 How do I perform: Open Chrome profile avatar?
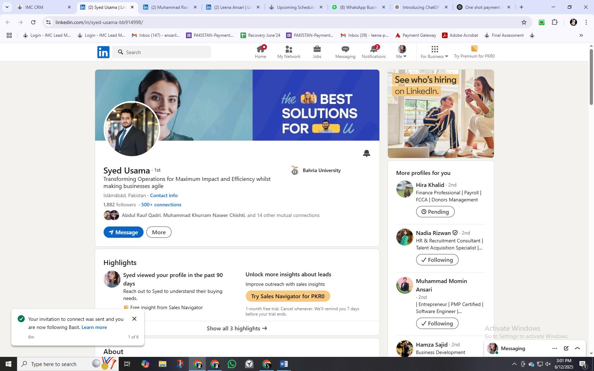[x=573, y=22]
